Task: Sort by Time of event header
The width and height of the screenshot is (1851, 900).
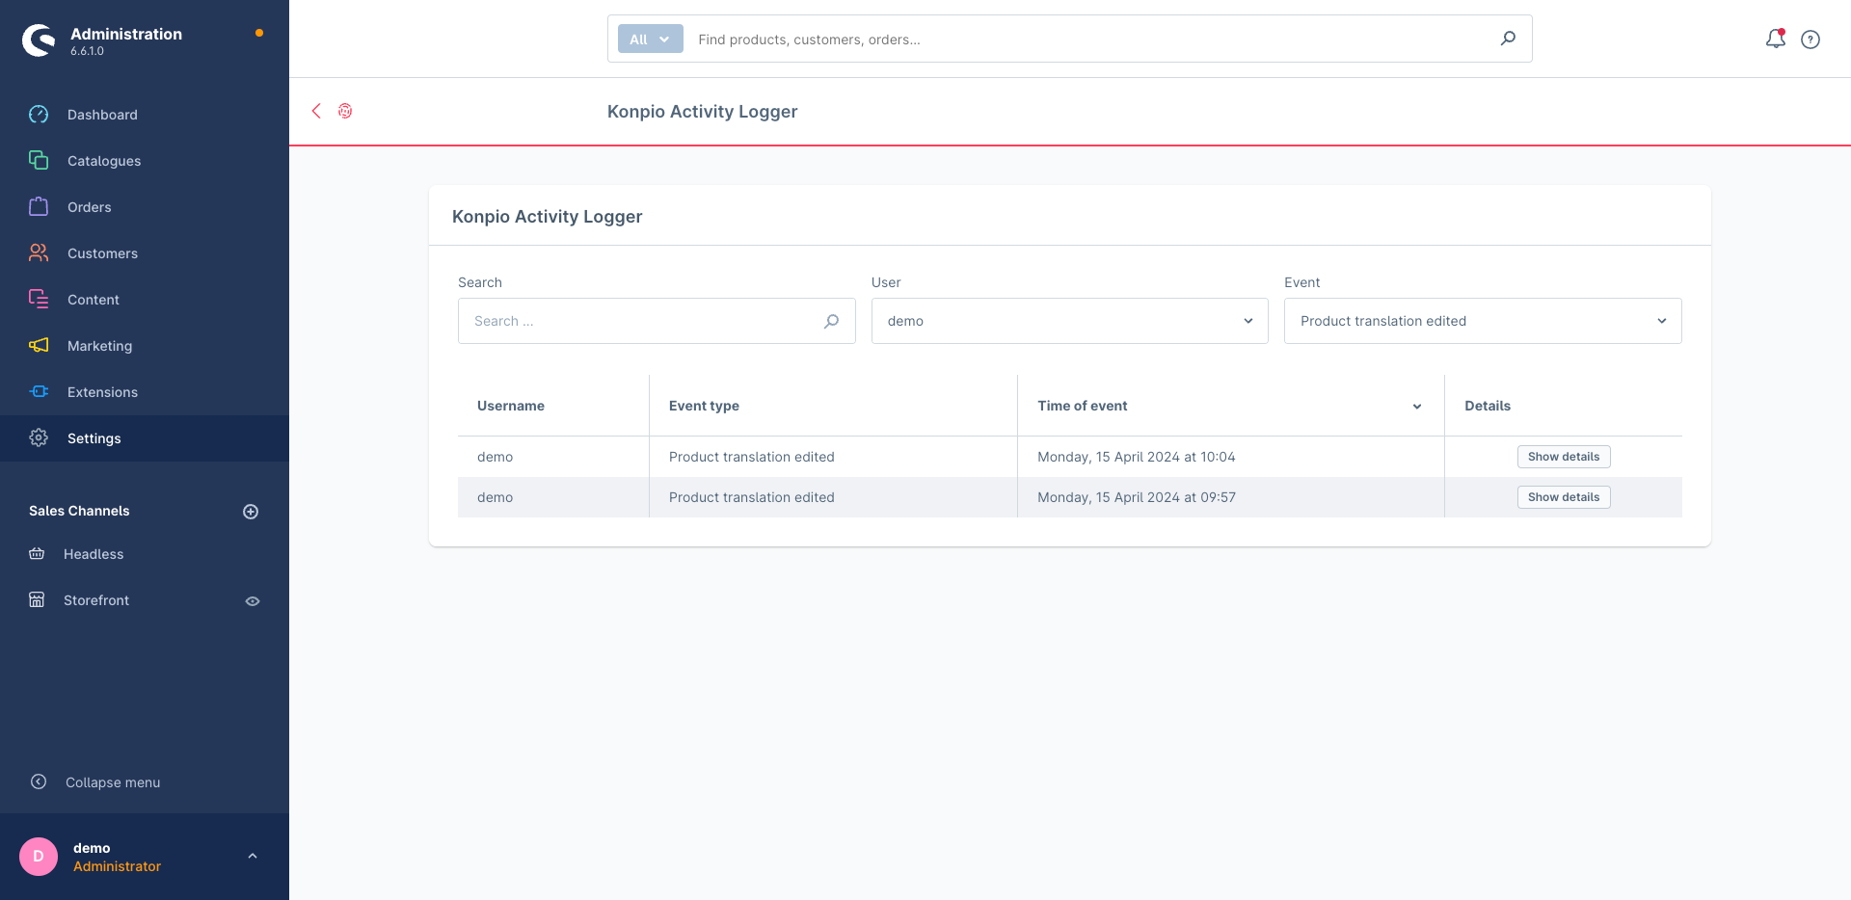Action: pyautogui.click(x=1231, y=406)
